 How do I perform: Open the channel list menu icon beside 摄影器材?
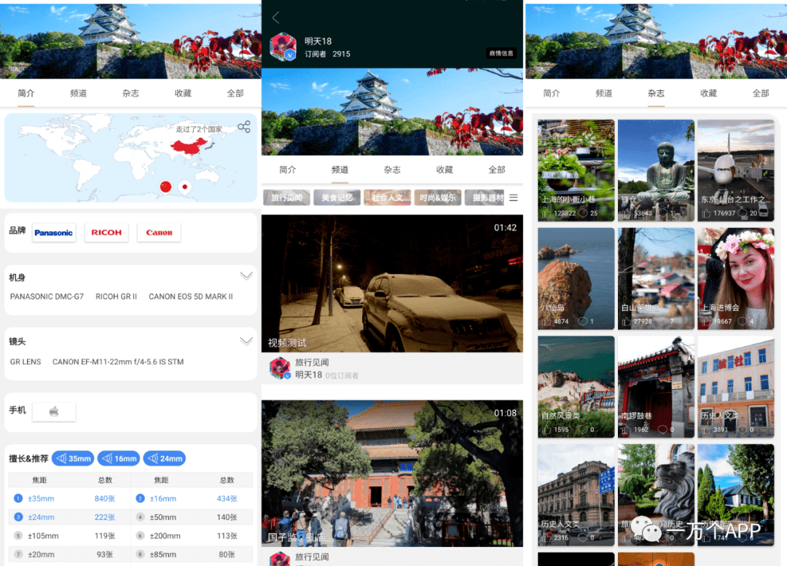point(514,197)
